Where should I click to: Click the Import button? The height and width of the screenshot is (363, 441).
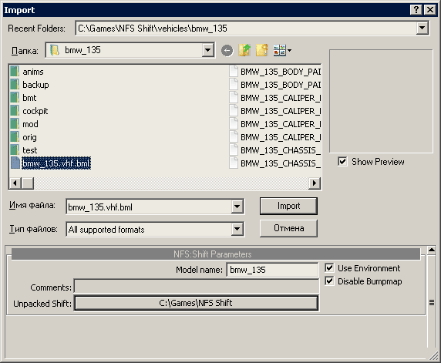click(288, 206)
